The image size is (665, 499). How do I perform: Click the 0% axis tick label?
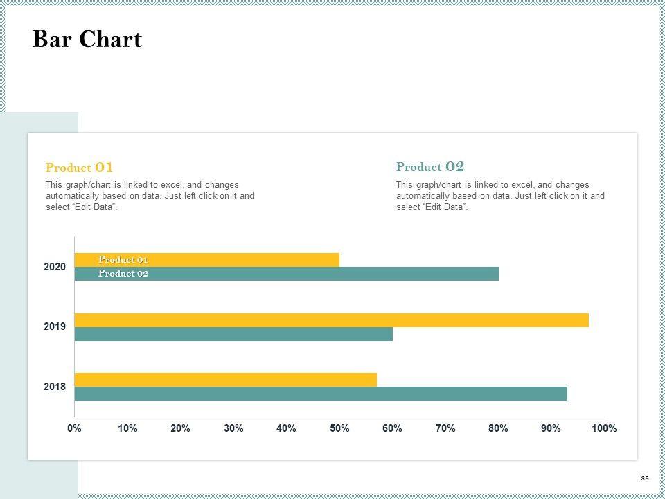tap(74, 428)
